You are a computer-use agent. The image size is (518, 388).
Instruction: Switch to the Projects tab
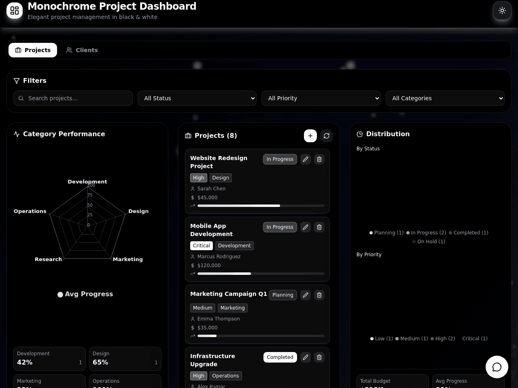[x=33, y=50]
